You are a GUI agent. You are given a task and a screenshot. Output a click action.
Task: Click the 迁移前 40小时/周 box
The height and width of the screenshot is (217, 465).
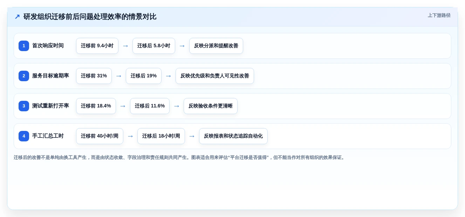pyautogui.click(x=100, y=136)
